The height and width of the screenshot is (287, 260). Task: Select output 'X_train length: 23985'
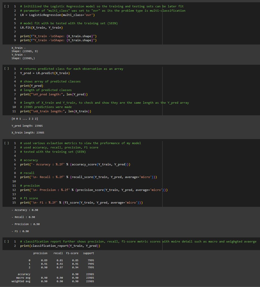pyautogui.click(x=28, y=133)
